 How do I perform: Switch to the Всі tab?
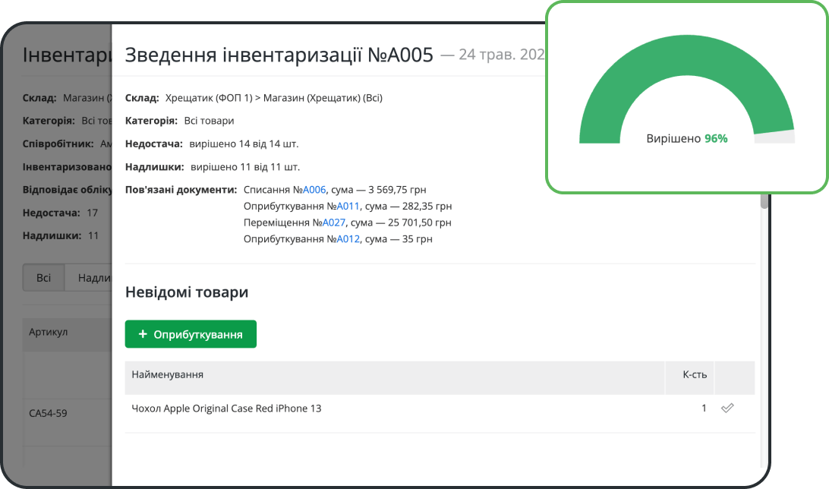(x=43, y=277)
